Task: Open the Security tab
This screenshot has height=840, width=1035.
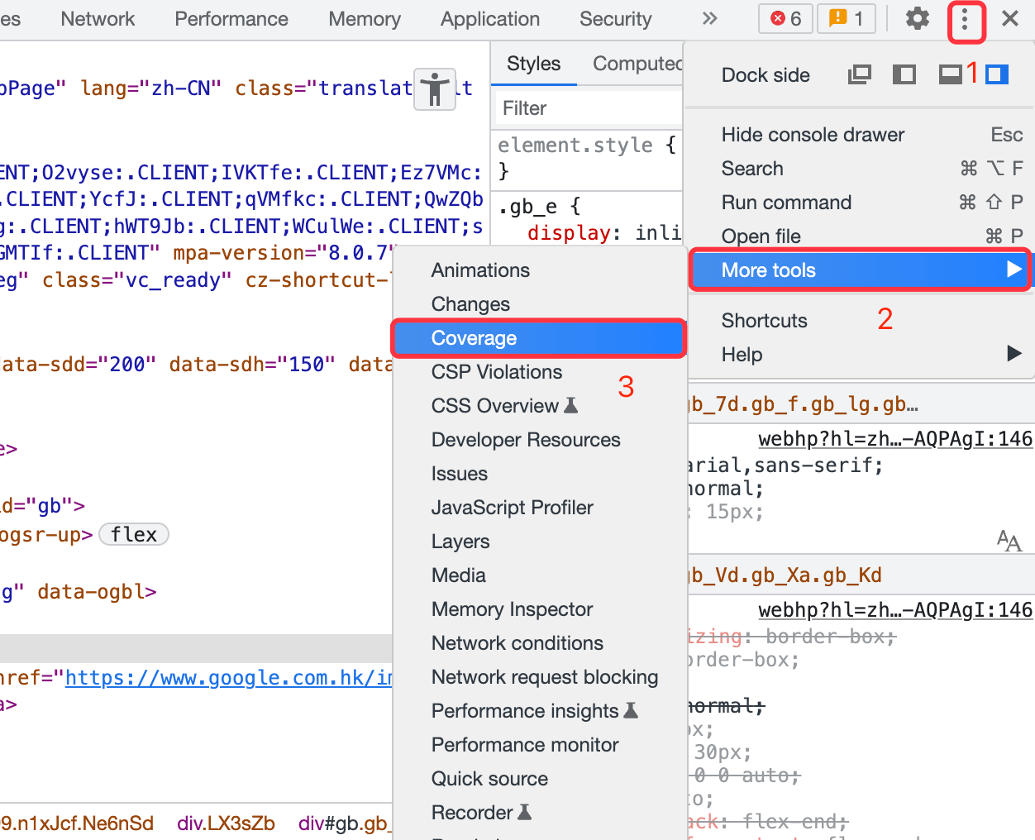Action: pos(616,19)
